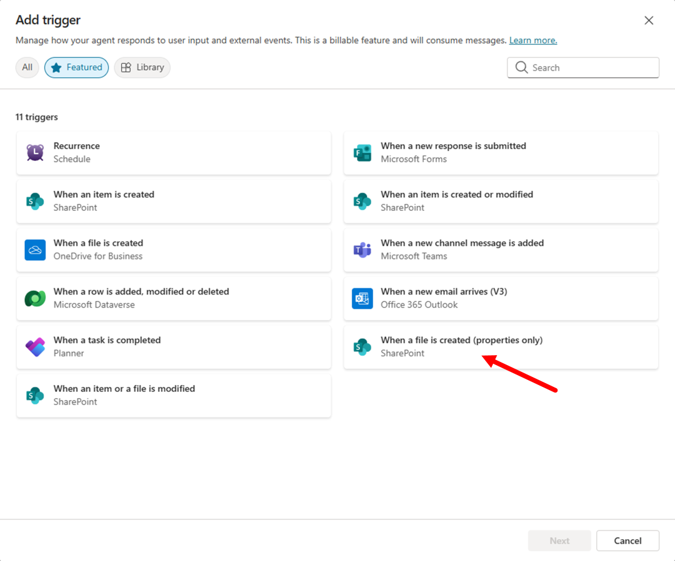Click the 'Microsoft Dataverse' subtitle text
This screenshot has width=675, height=561.
pos(94,305)
